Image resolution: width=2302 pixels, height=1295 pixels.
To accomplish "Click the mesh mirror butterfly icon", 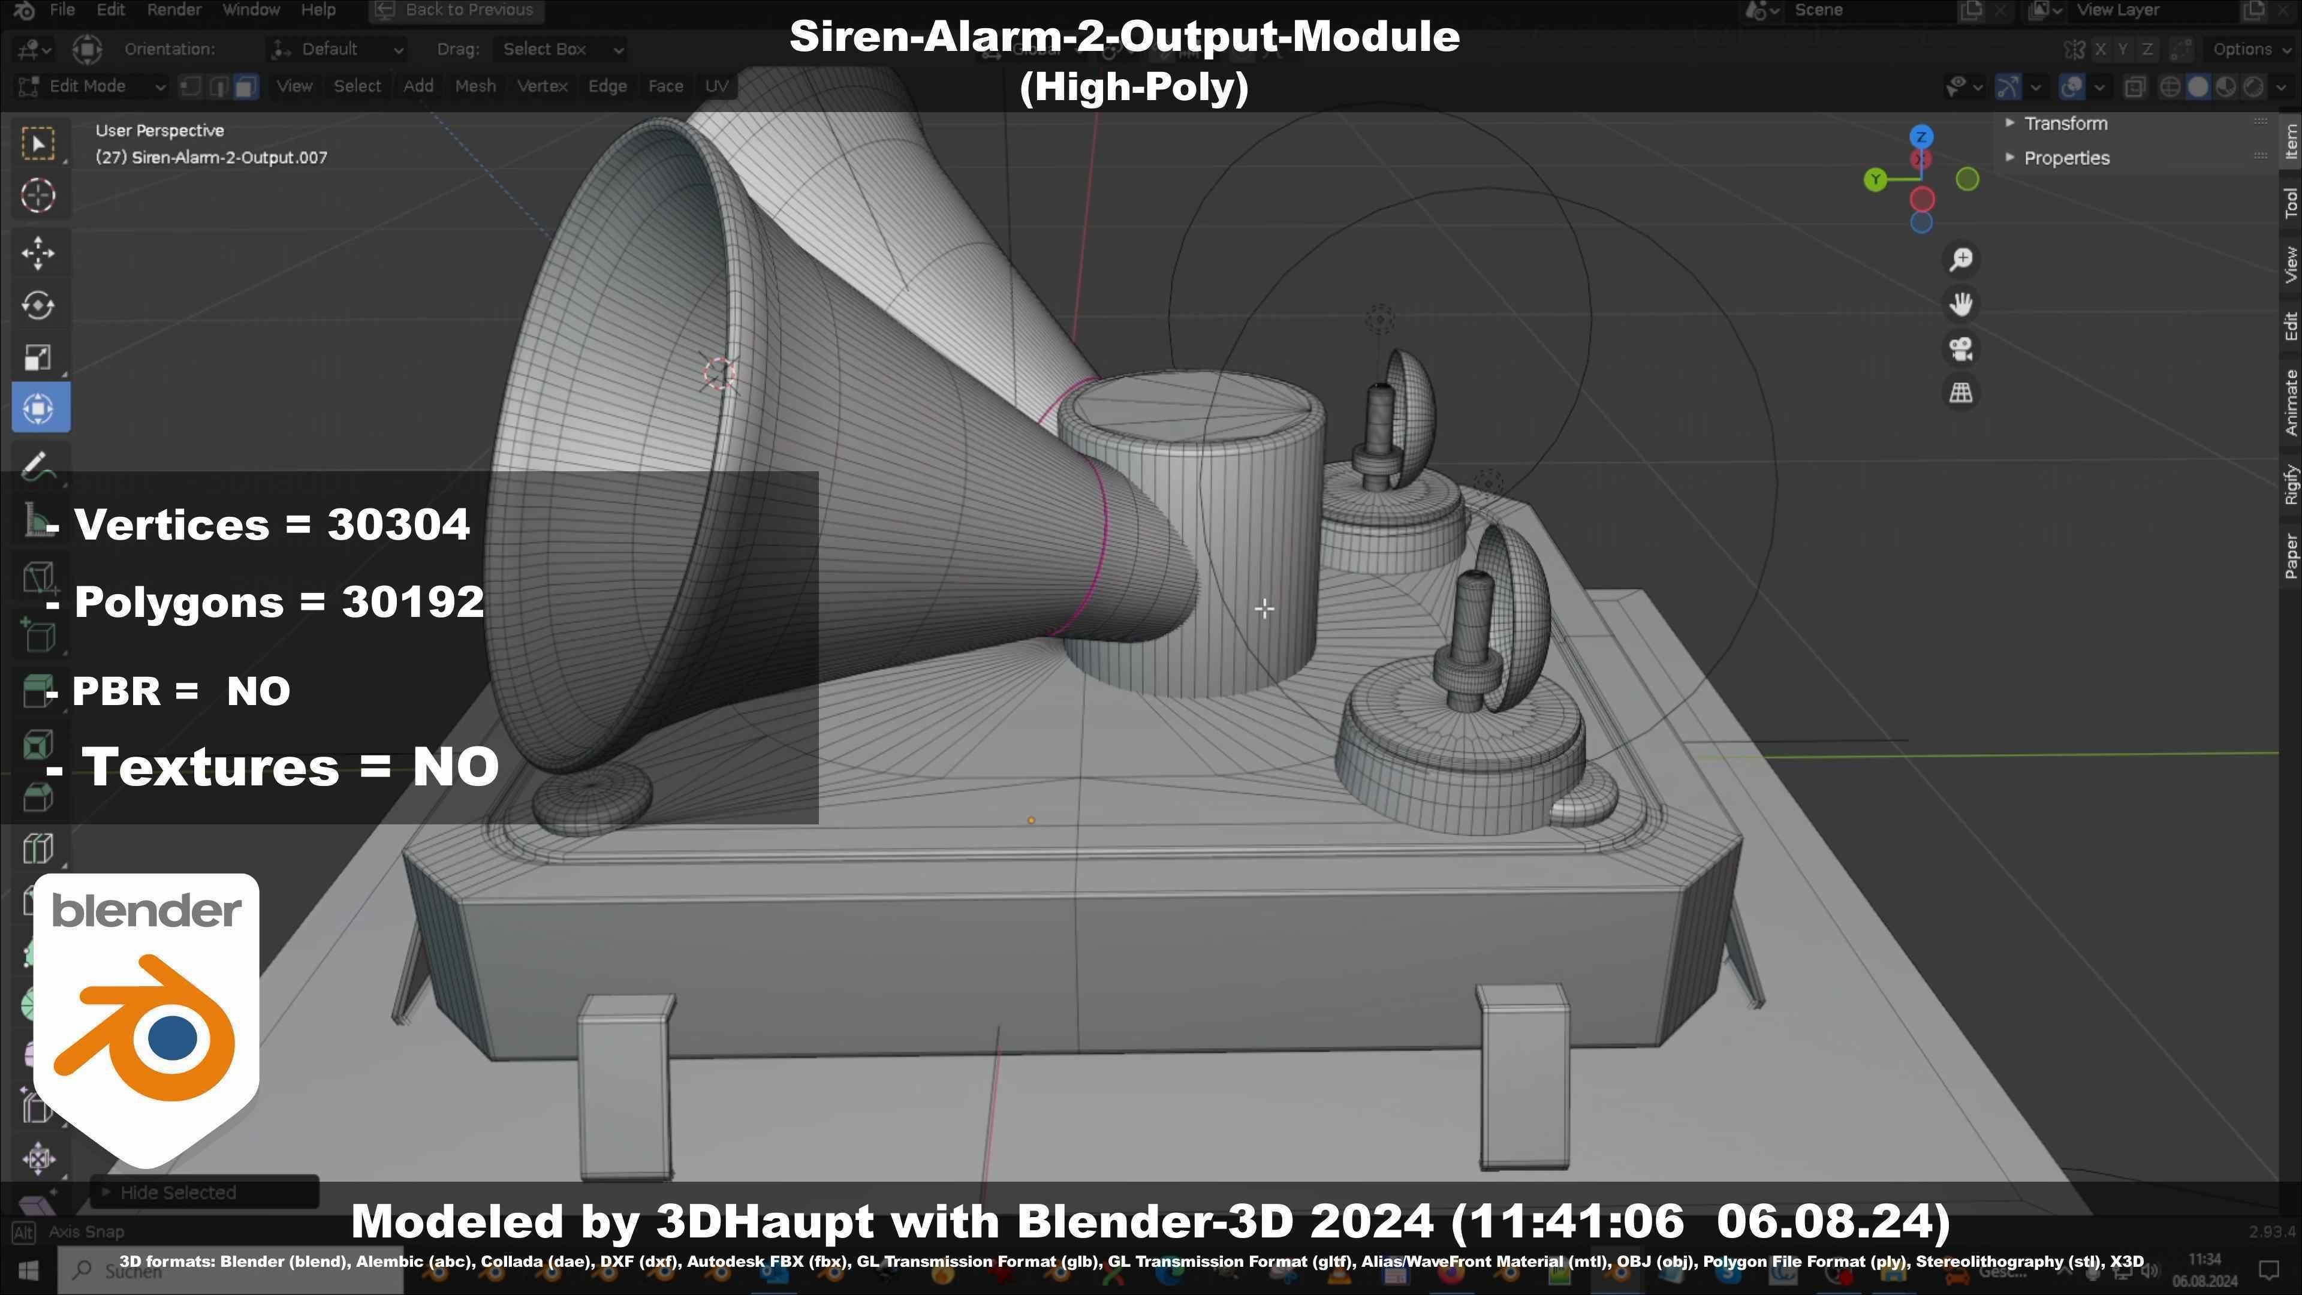I will [2074, 49].
